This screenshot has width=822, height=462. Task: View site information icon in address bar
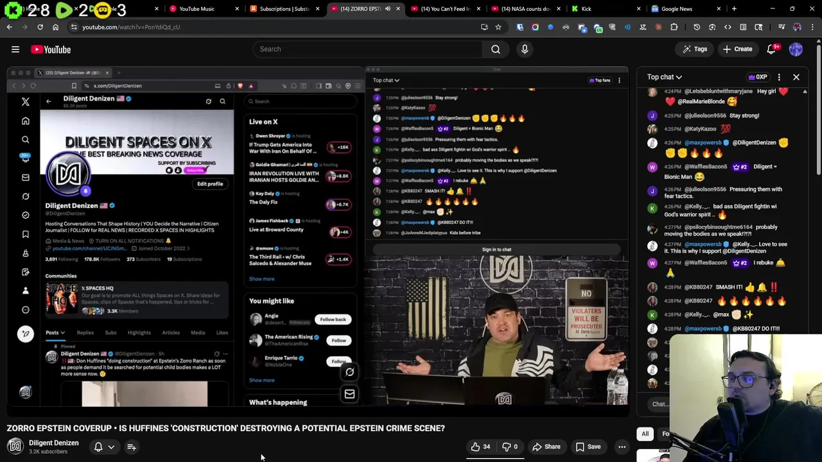[x=74, y=27]
